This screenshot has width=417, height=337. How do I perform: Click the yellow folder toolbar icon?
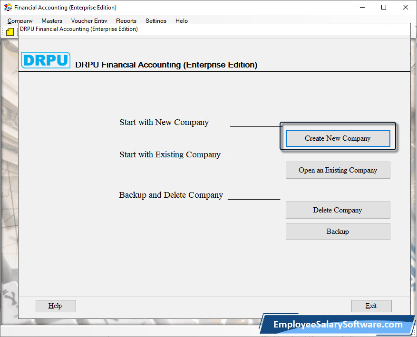10,32
